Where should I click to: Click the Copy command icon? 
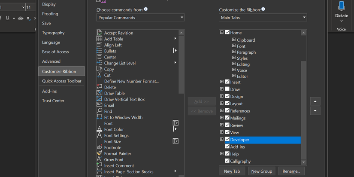coord(100,69)
